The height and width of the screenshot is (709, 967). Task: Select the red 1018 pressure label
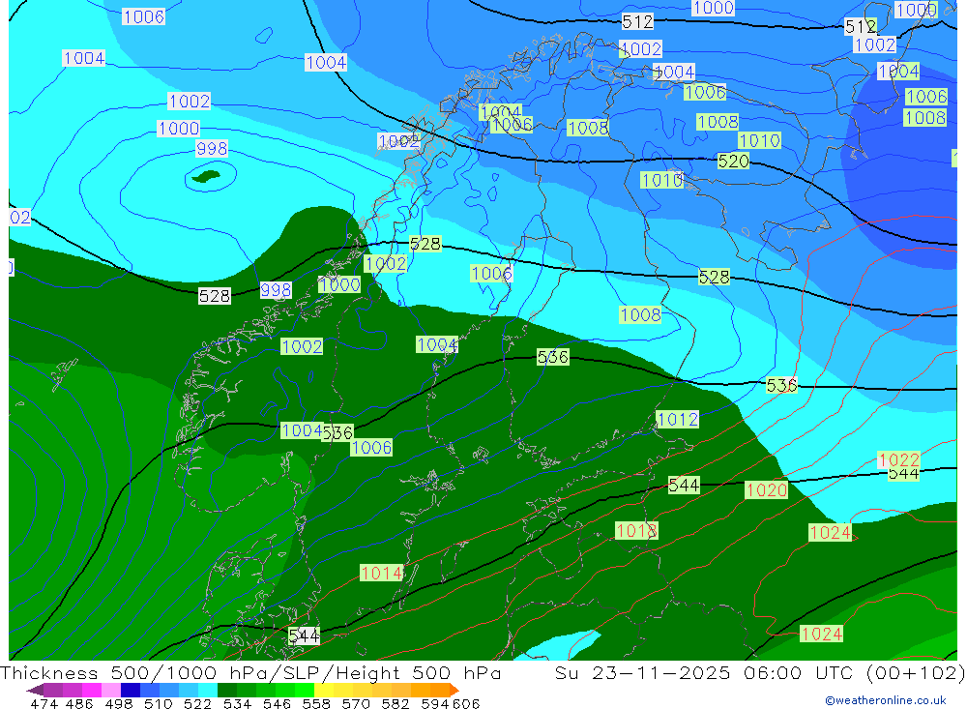tap(636, 531)
